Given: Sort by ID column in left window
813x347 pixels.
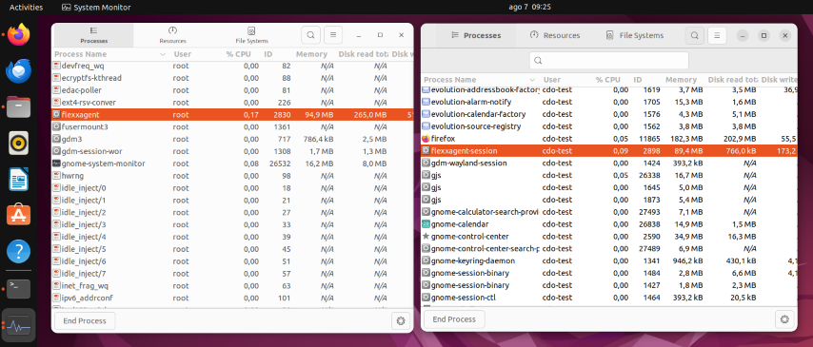Looking at the screenshot, I should click(x=277, y=54).
